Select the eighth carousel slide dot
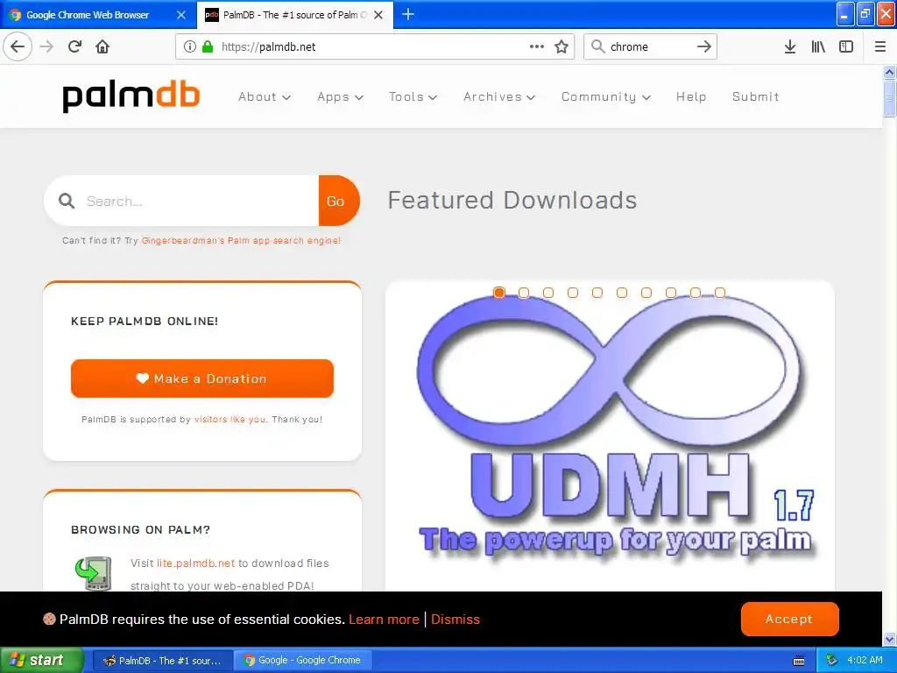897x673 pixels. tap(671, 293)
